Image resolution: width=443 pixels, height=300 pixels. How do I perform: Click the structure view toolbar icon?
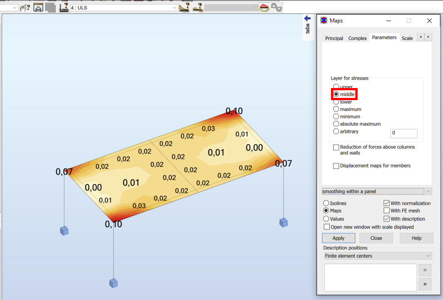[38, 7]
